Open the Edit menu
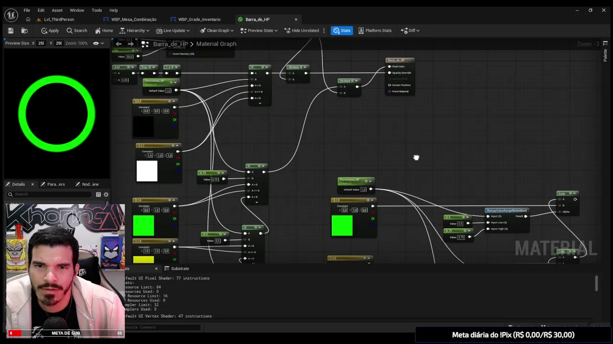The width and height of the screenshot is (613, 344). 41,10
